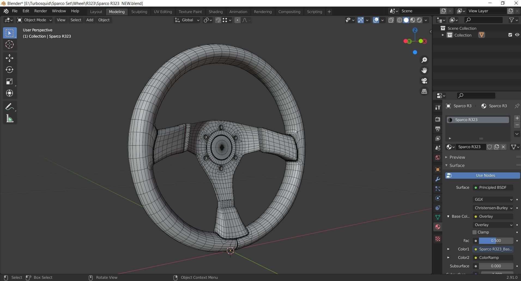Toggle viewport overlays button
The width and height of the screenshot is (521, 281).
376,20
